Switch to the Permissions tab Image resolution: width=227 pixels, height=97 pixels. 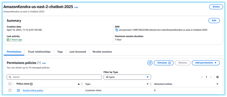point(14,52)
